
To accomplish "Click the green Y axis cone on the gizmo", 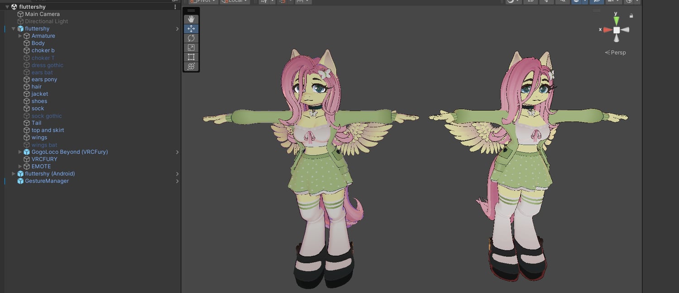I will (x=616, y=21).
